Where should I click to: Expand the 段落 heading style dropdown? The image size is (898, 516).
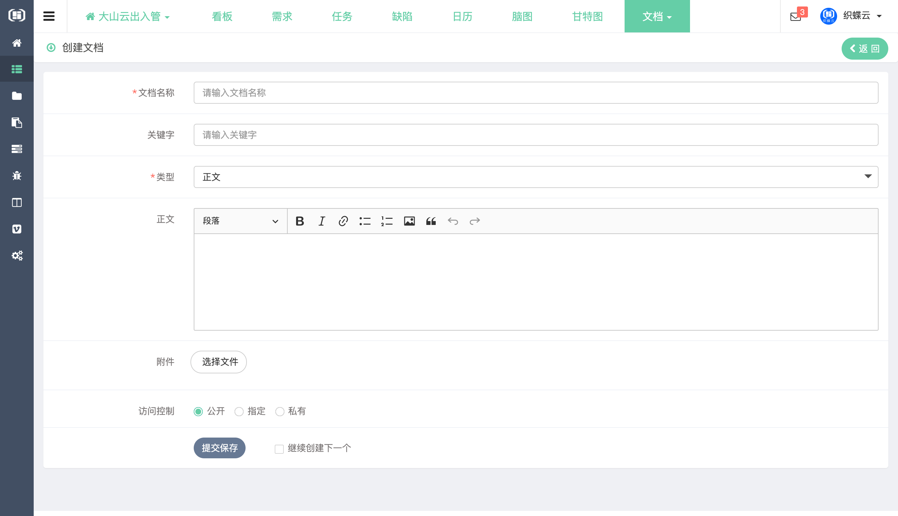point(240,221)
